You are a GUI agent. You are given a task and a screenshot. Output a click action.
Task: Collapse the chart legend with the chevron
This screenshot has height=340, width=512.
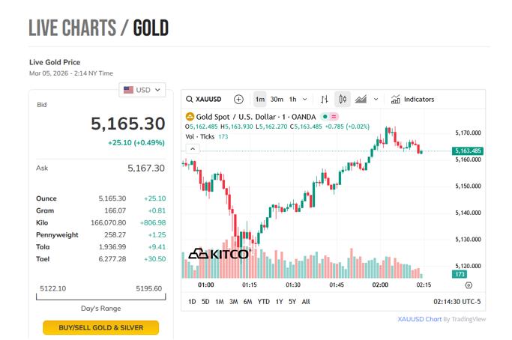(x=193, y=149)
